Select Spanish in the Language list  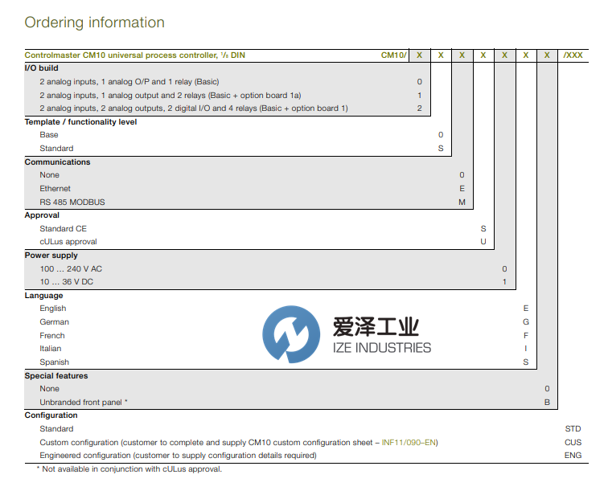click(x=55, y=362)
